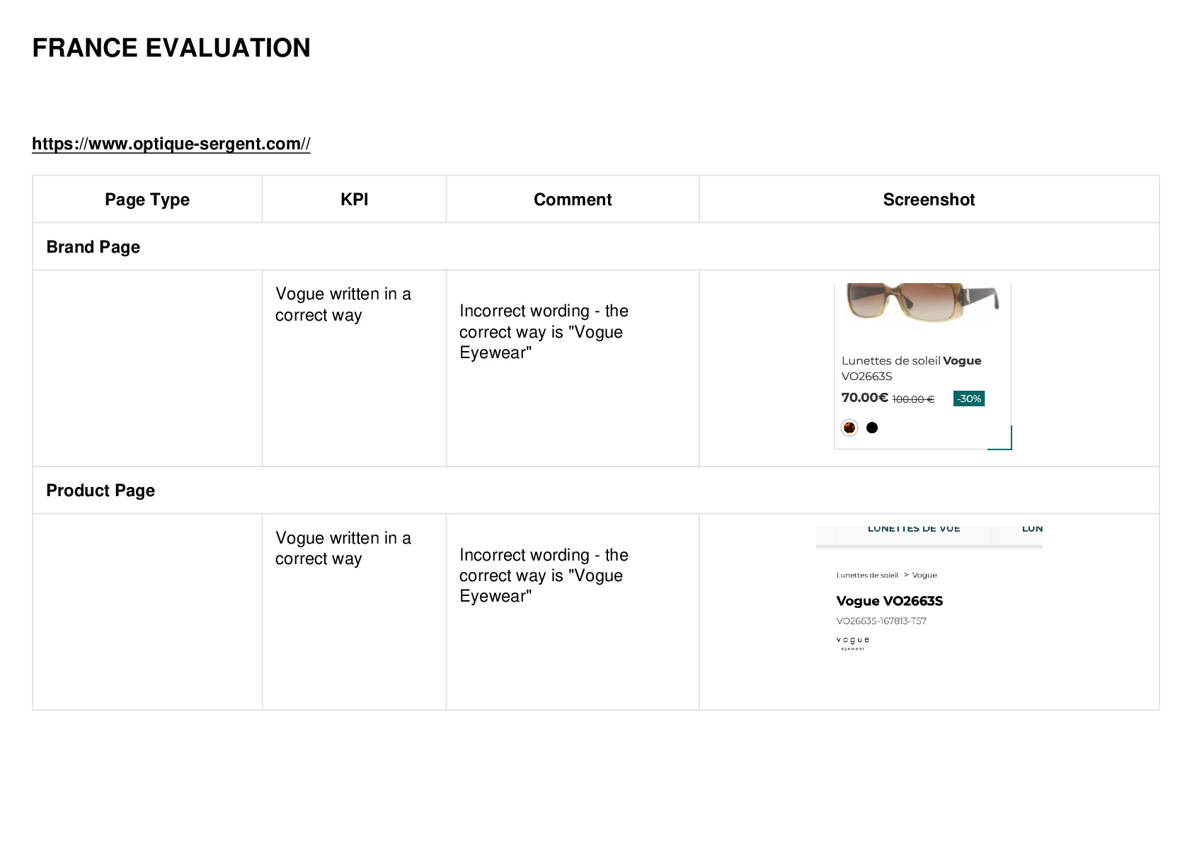
Task: Click the Vogue eyewear logo
Action: tap(852, 643)
